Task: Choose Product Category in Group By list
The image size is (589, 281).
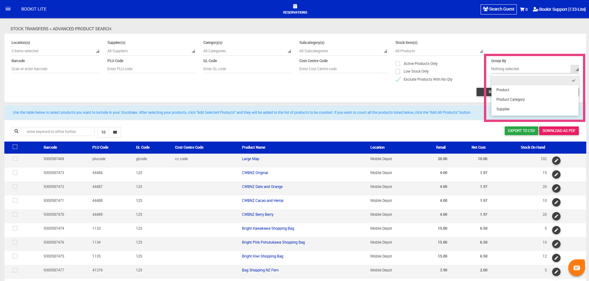Action: [x=535, y=100]
